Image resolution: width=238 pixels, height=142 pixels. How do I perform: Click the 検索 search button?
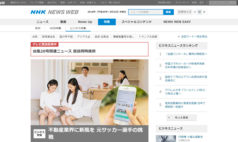(x=168, y=12)
